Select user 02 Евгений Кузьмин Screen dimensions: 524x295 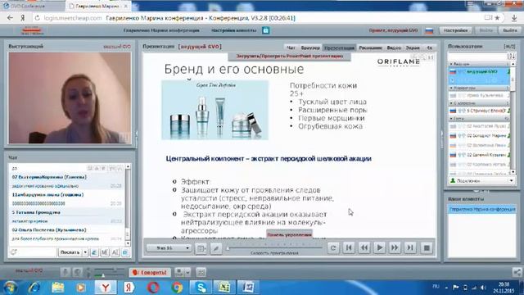[x=479, y=155]
